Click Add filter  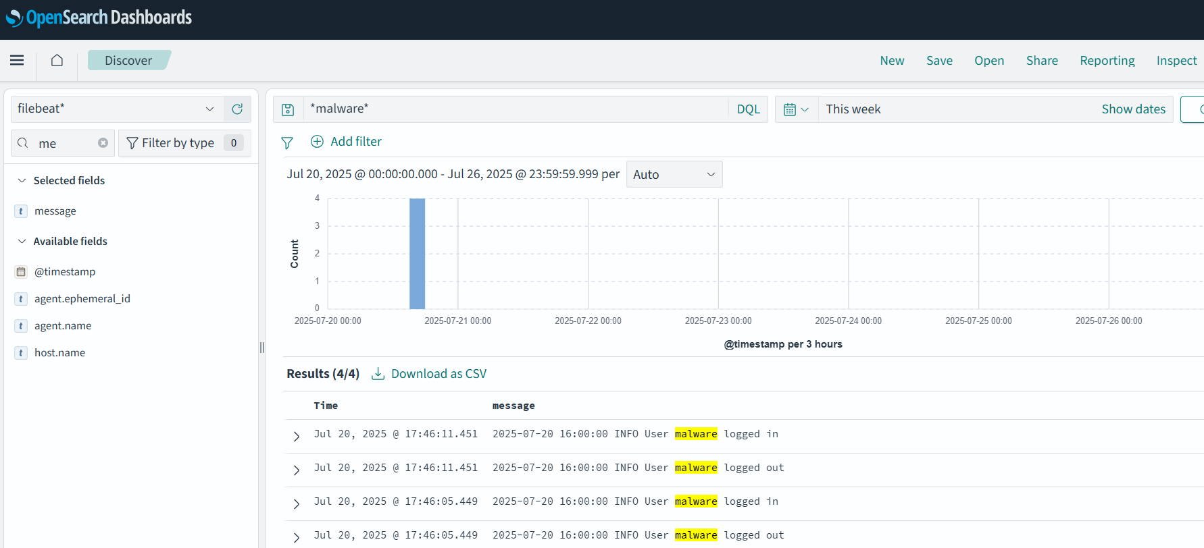point(346,142)
